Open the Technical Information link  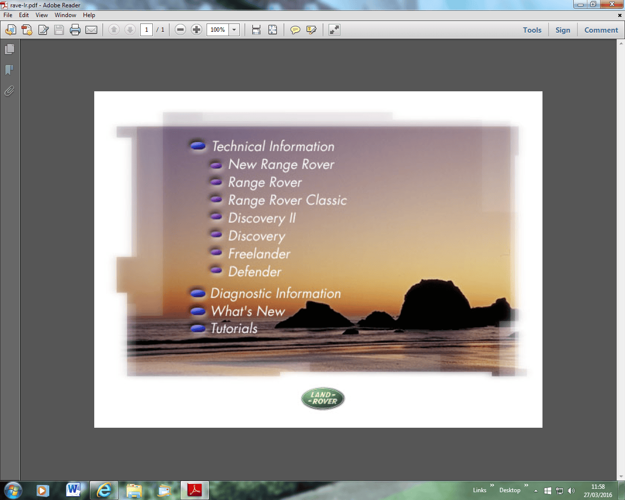click(273, 146)
